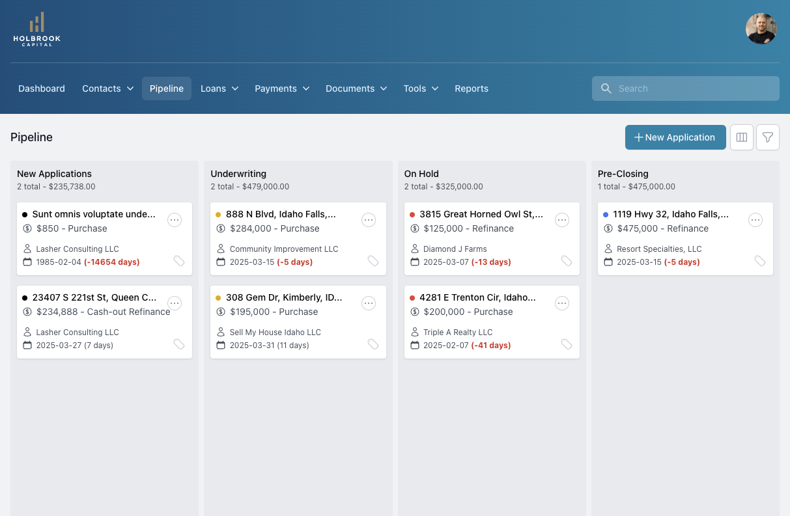Click the 2025-02-07 (-41 days) date
Screen dimensions: 790x516
pos(467,345)
